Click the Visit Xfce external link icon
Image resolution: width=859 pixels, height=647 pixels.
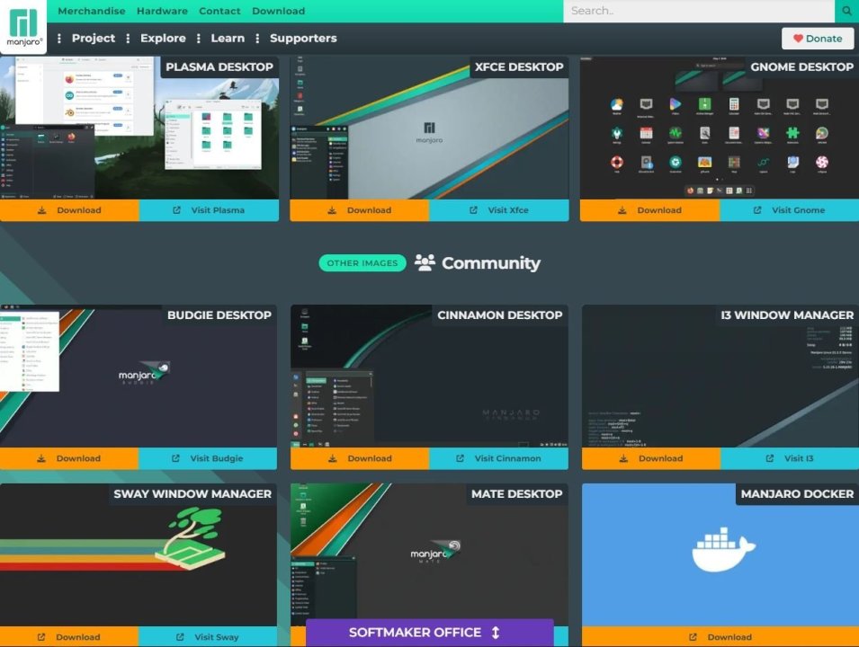tap(473, 210)
